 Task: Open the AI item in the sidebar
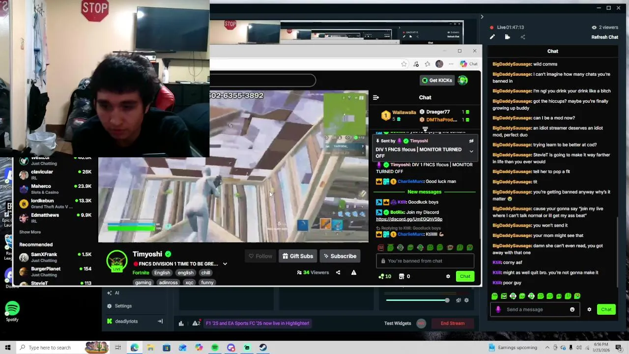[113, 293]
